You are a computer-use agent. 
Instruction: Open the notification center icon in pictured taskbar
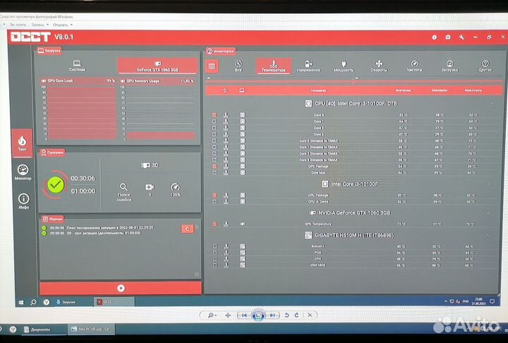point(492,301)
